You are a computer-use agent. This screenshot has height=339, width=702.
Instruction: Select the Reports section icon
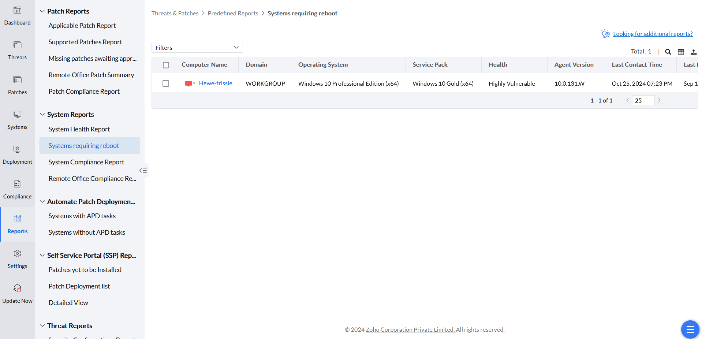click(17, 219)
